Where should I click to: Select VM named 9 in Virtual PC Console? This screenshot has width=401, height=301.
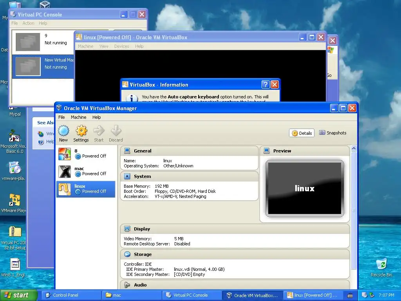43,42
